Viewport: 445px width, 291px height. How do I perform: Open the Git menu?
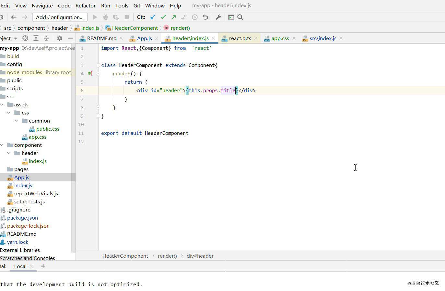tap(137, 5)
